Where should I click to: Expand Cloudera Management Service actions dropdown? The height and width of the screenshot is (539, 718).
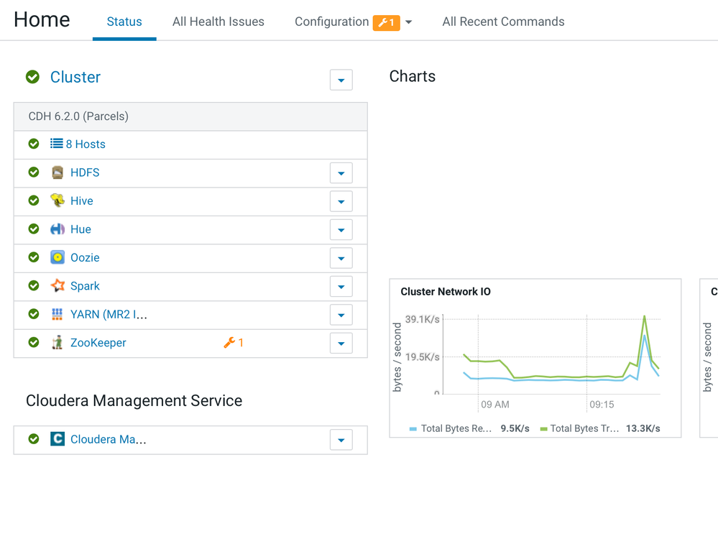pos(341,440)
